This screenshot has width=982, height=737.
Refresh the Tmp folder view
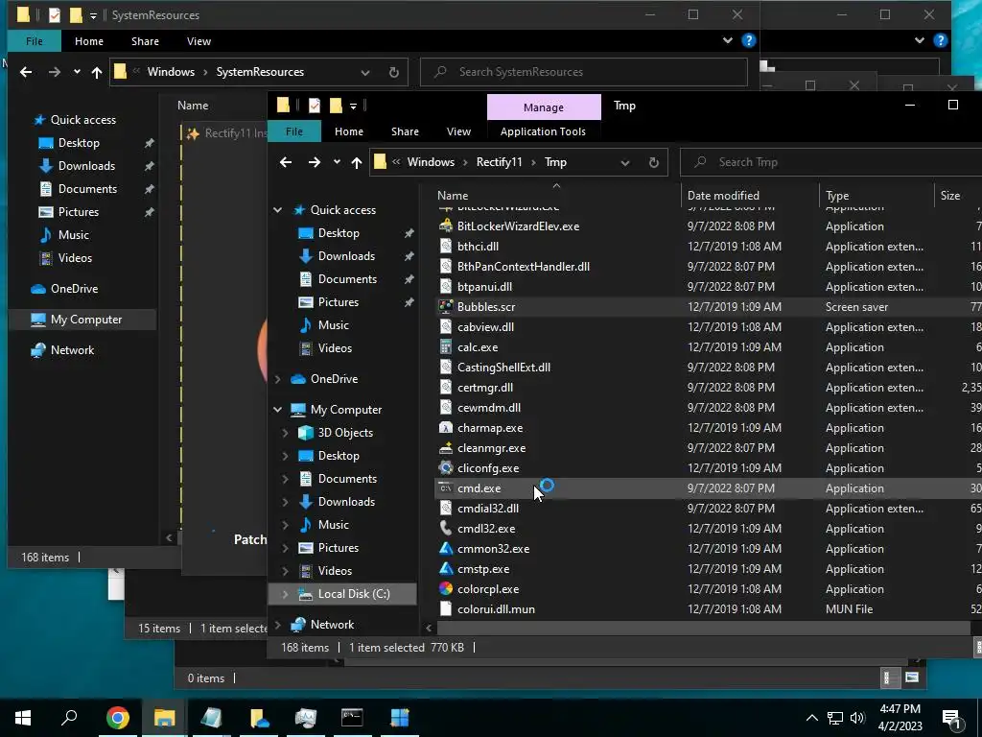pos(654,162)
